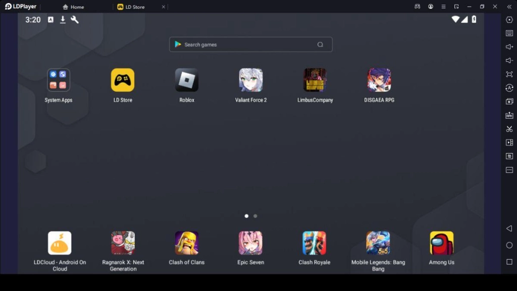This screenshot has height=291, width=517.
Task: Enter fullscreen mode from the sidebar
Action: pyautogui.click(x=510, y=74)
